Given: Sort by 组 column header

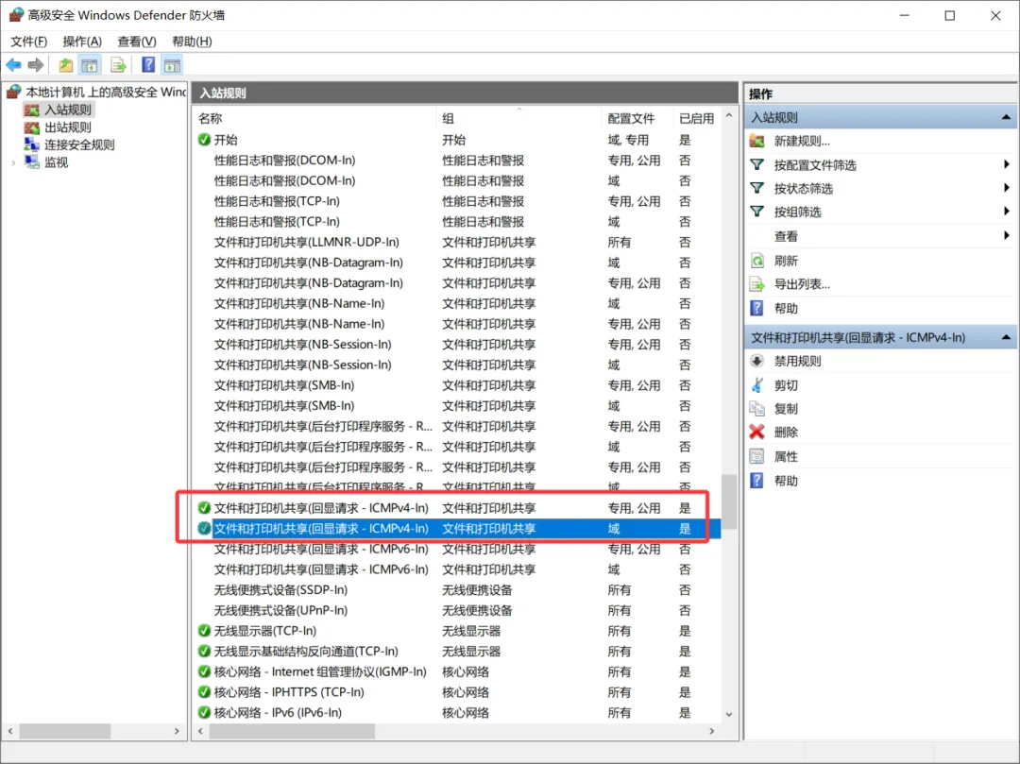Looking at the screenshot, I should 518,118.
